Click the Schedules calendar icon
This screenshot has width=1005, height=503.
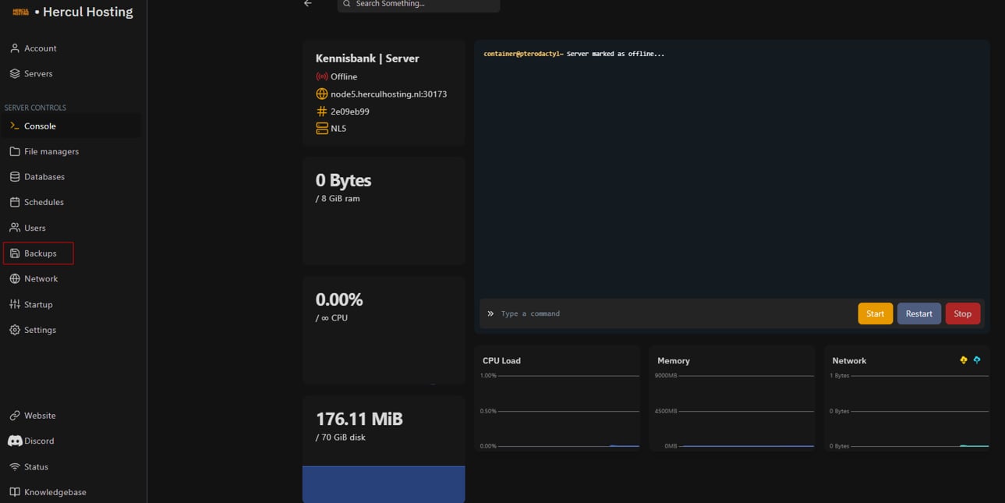15,202
